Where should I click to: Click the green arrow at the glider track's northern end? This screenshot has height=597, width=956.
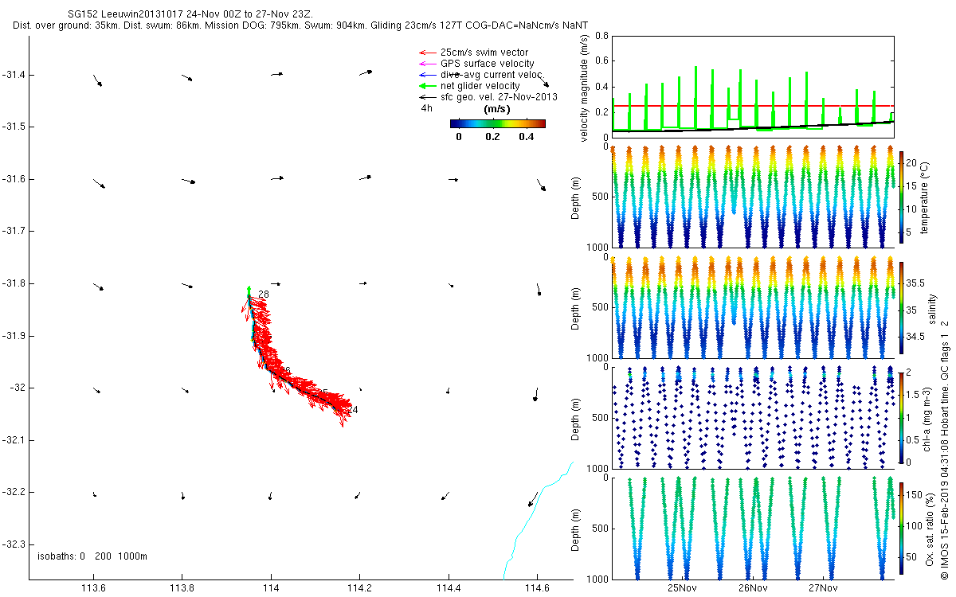249,290
